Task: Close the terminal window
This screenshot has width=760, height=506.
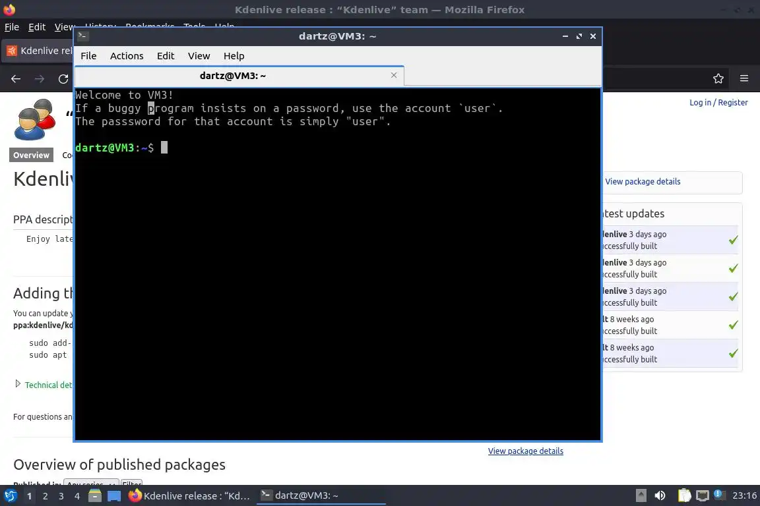Action: click(x=593, y=36)
